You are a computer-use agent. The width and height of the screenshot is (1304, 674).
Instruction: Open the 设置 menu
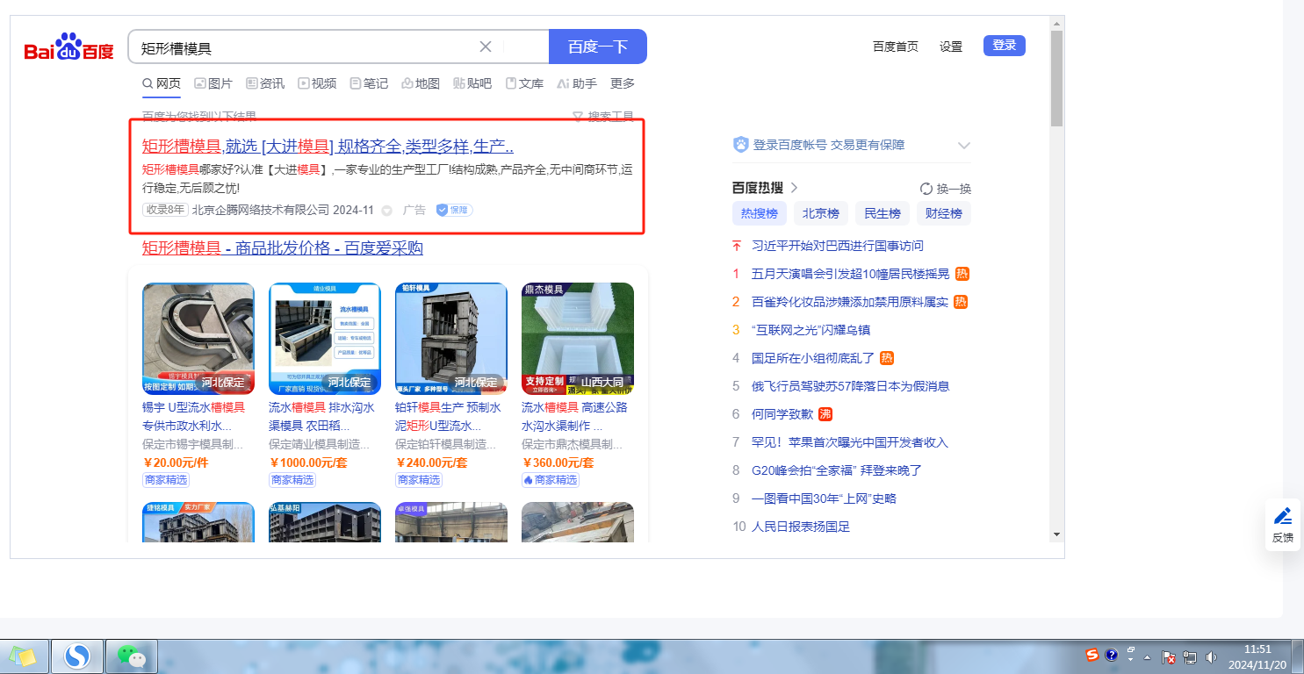951,47
